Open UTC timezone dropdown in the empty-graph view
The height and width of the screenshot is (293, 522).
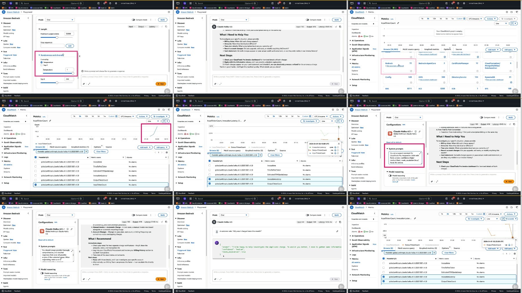[x=475, y=19]
